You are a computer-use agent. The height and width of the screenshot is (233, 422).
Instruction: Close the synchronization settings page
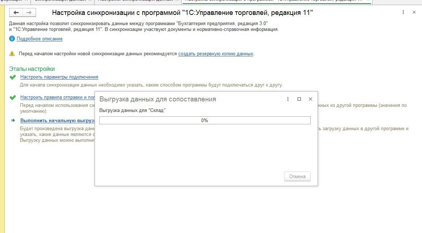coord(414,12)
